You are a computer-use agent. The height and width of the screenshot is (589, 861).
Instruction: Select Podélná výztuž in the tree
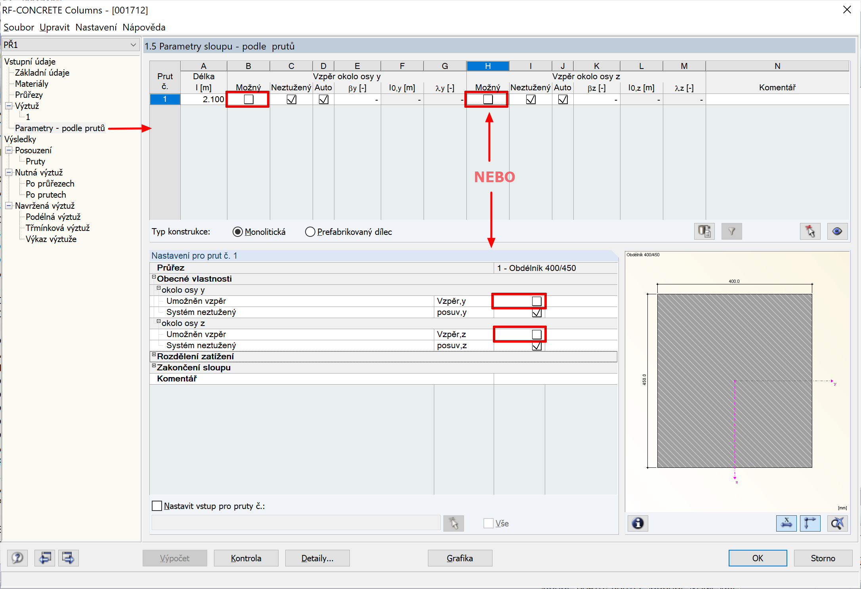(53, 217)
